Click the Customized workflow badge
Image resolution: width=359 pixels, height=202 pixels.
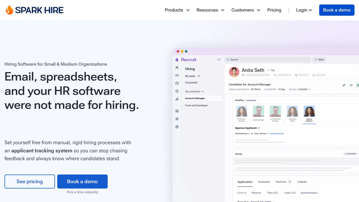pyautogui.click(x=251, y=100)
